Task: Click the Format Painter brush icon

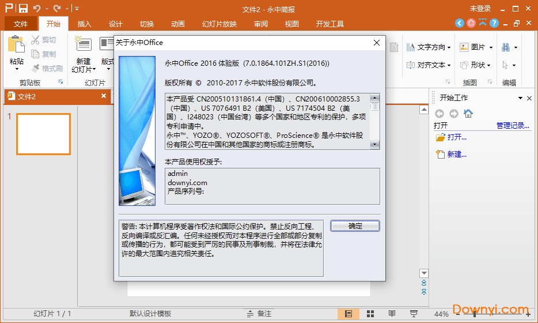Action: pos(35,68)
